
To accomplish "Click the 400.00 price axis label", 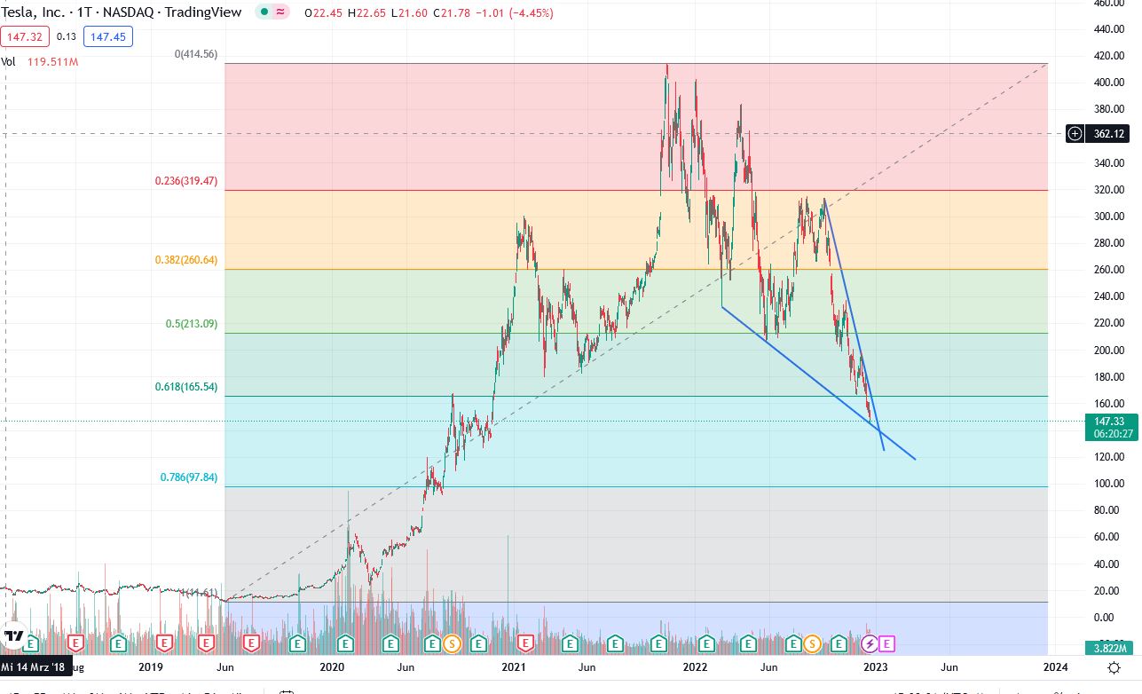I will (x=1109, y=83).
